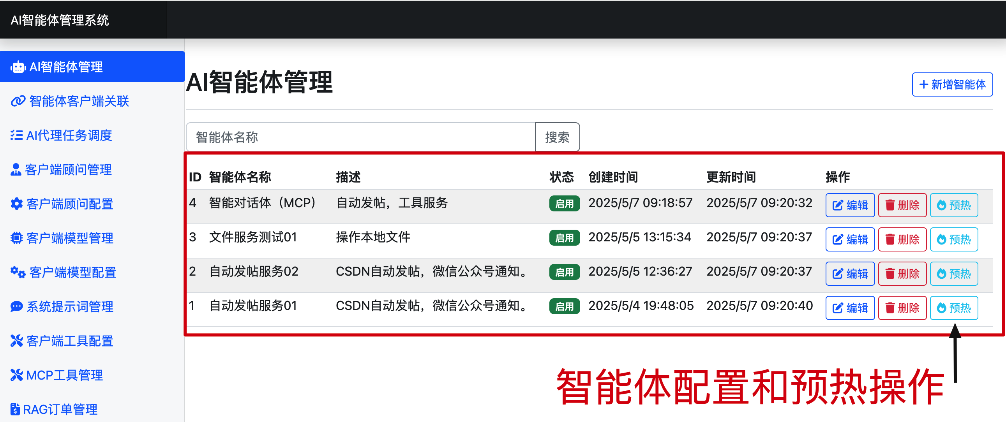Click the 创建时间 column header
The image size is (1006, 422).
click(613, 177)
